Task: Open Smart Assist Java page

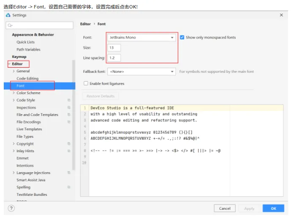Action: [x=31, y=180]
